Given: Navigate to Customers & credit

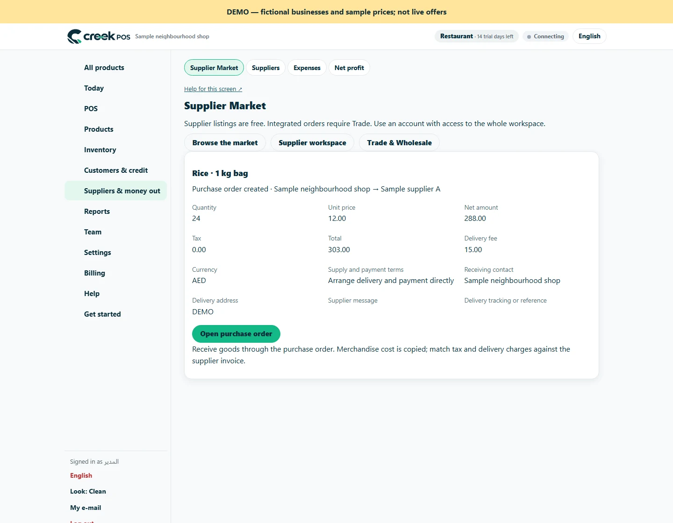Looking at the screenshot, I should coord(116,170).
